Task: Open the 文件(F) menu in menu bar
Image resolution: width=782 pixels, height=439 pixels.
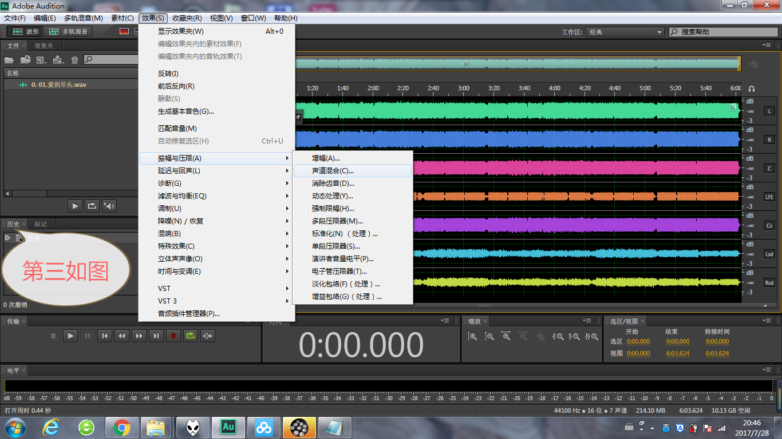Action: (15, 18)
